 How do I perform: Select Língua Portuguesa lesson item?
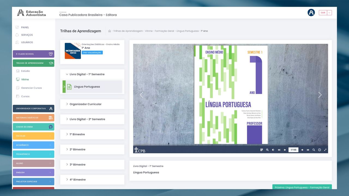click(92, 87)
